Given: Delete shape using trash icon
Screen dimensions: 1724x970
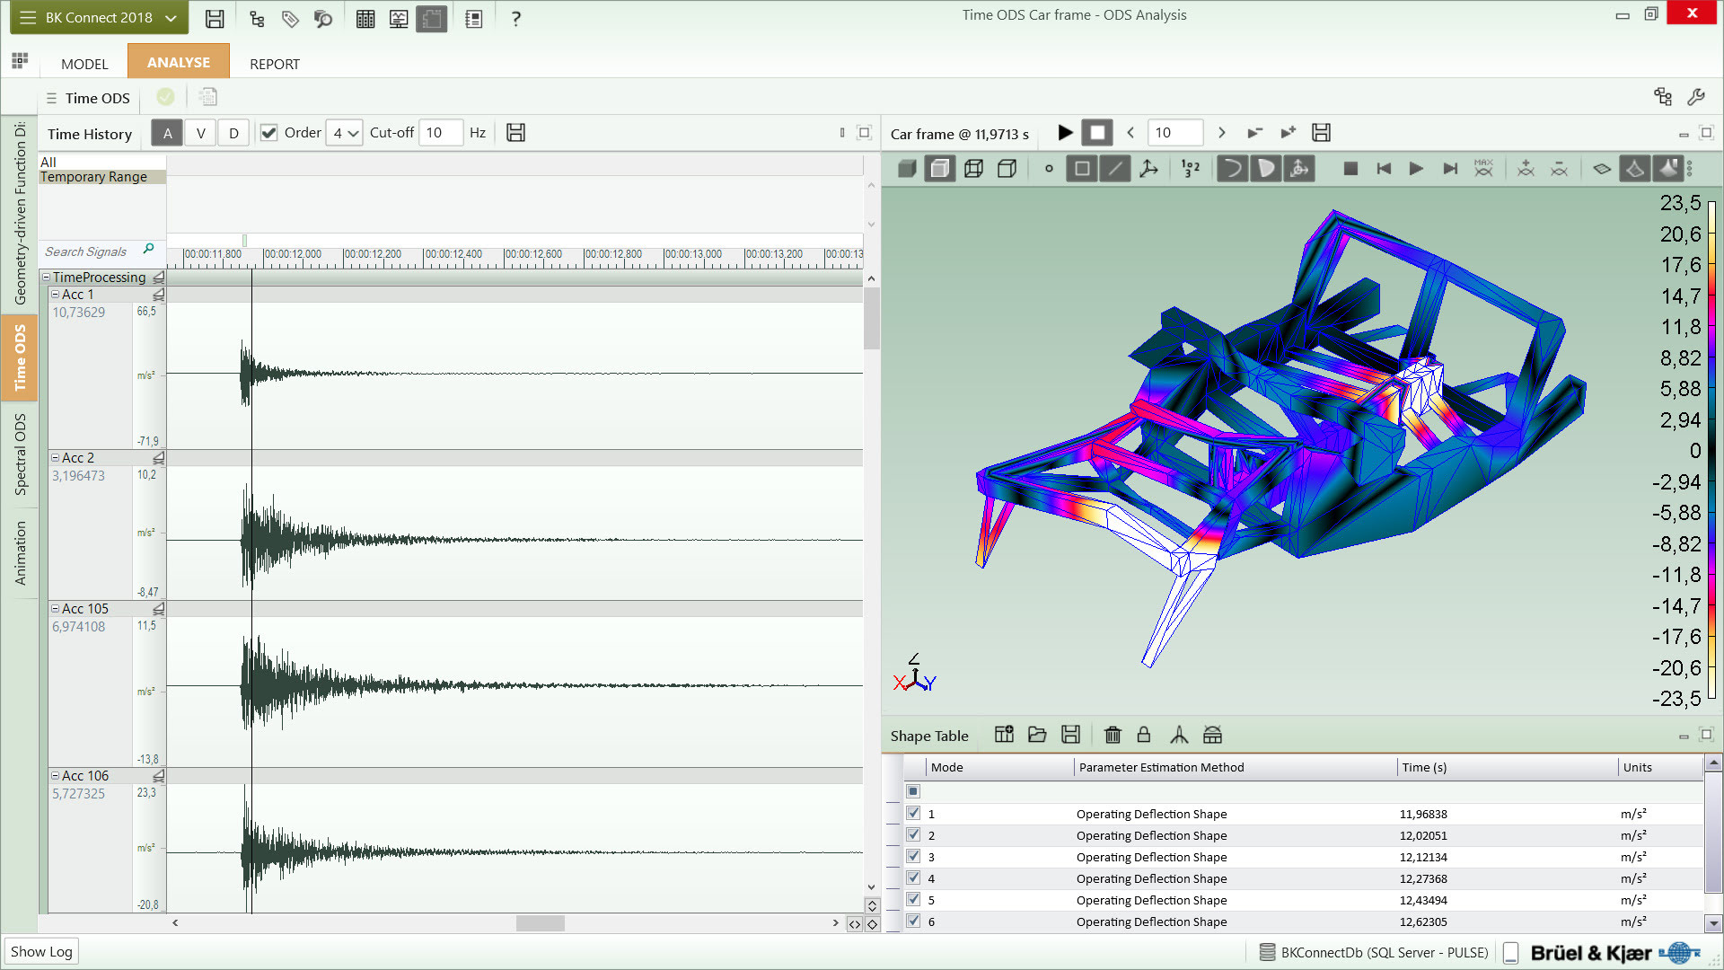Looking at the screenshot, I should tap(1113, 736).
